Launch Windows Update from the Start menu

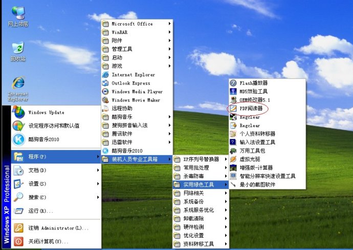[56, 112]
